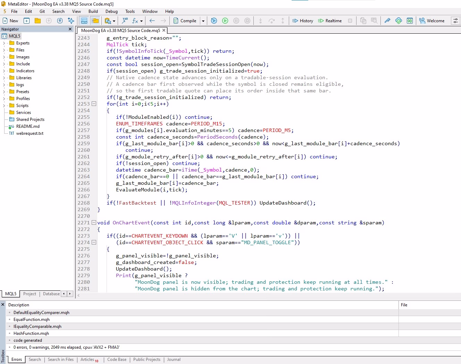Click the Step Out debug icon

[283, 21]
